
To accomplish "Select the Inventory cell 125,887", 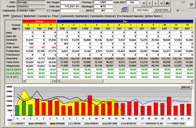I will tap(51, 59).
